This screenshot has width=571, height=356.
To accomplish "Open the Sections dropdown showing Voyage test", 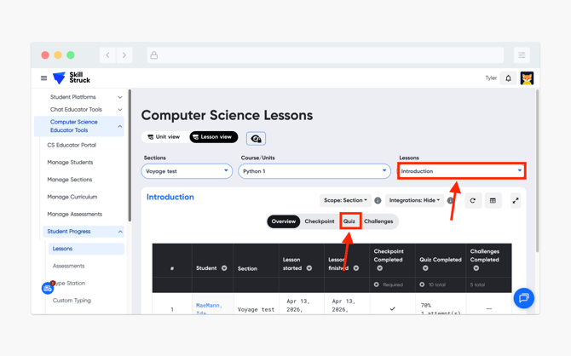I will [187, 171].
